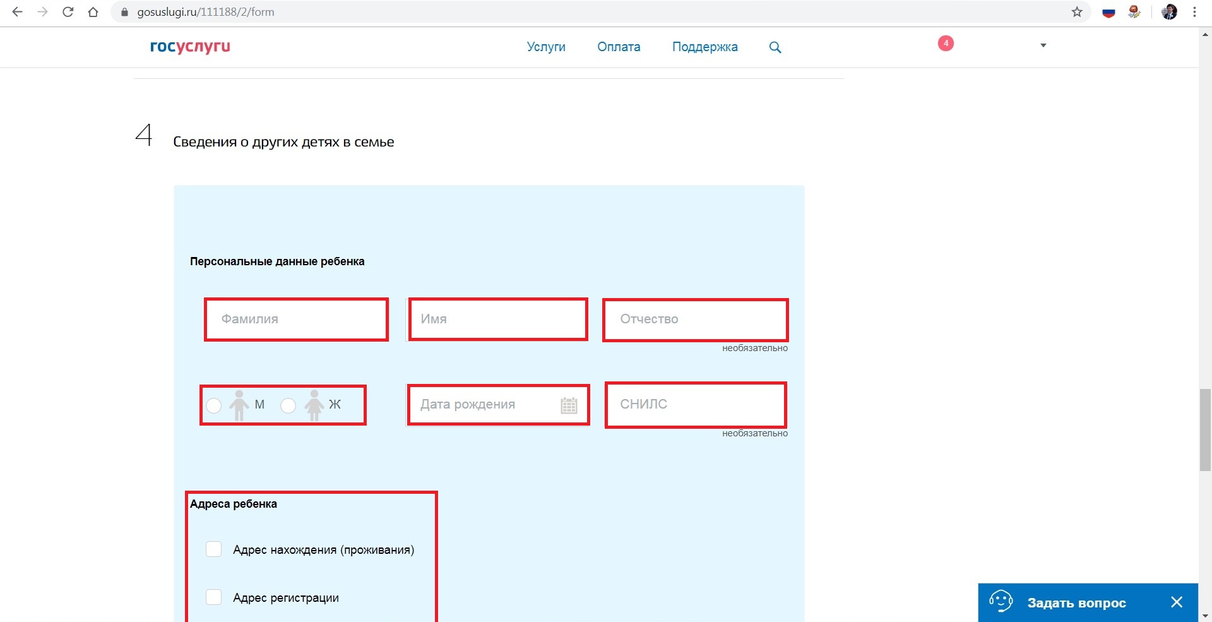1212x622 pixels.
Task: Click the Фамилия input field
Action: click(296, 320)
